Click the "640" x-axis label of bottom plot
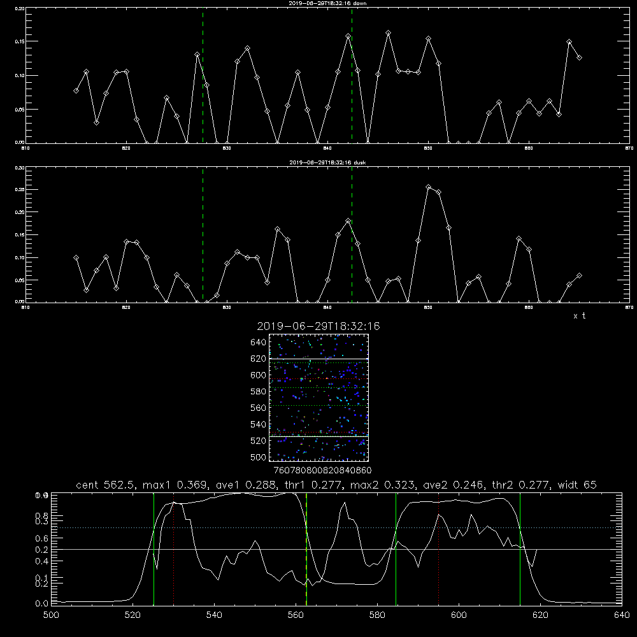The width and height of the screenshot is (637, 637). tap(622, 615)
